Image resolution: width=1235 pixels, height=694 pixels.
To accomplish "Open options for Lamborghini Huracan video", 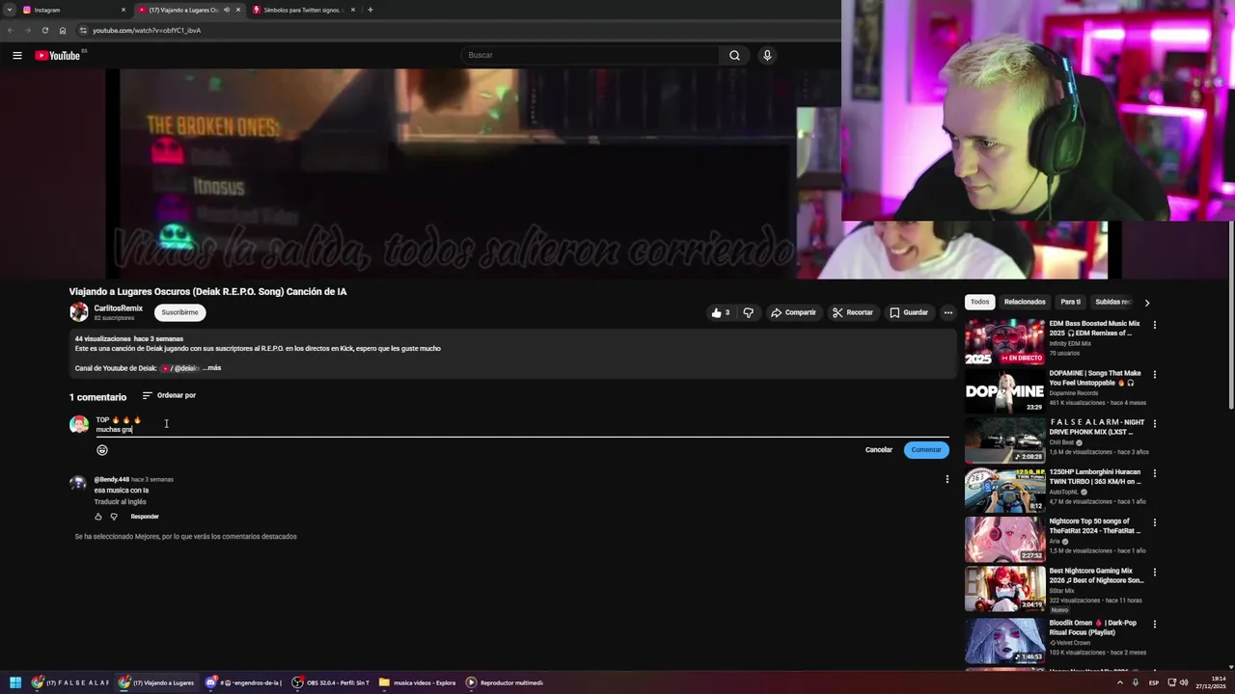I will click(x=1154, y=473).
